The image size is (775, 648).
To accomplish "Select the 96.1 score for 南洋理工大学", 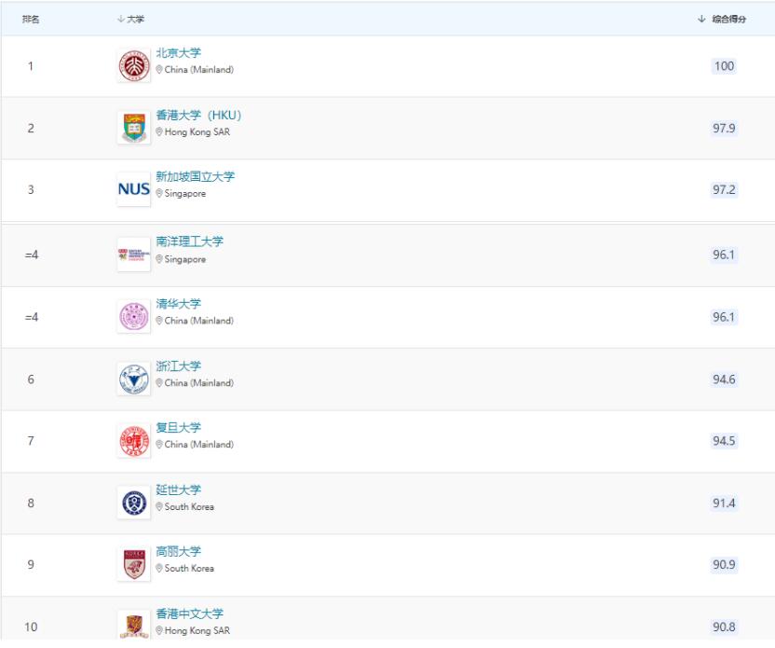I will [x=724, y=255].
